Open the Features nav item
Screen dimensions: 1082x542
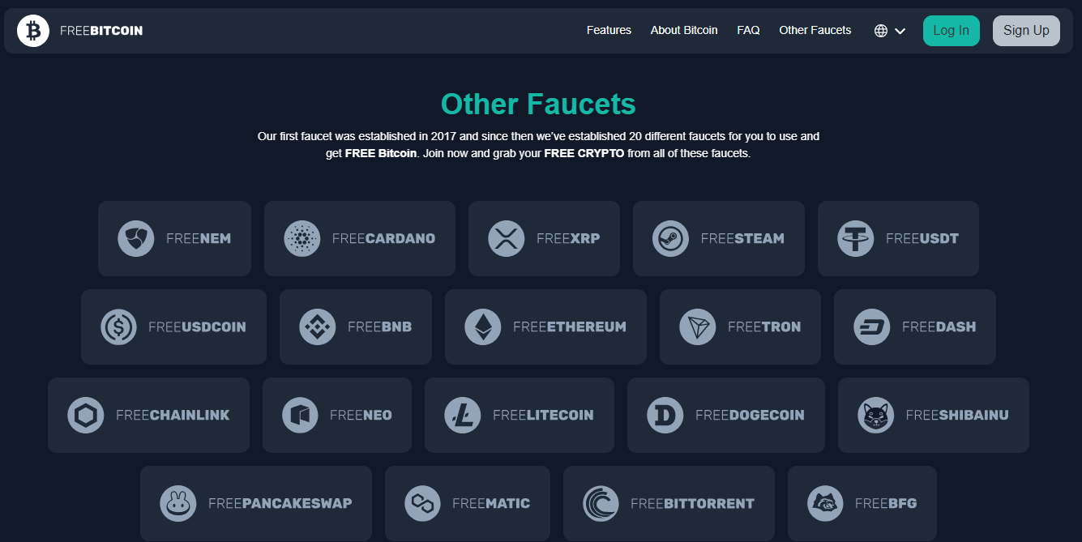609,30
